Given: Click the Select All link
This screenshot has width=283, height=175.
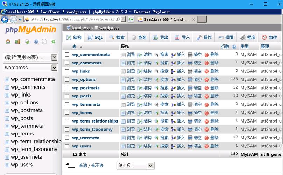Looking at the screenshot, I should pos(83,166).
